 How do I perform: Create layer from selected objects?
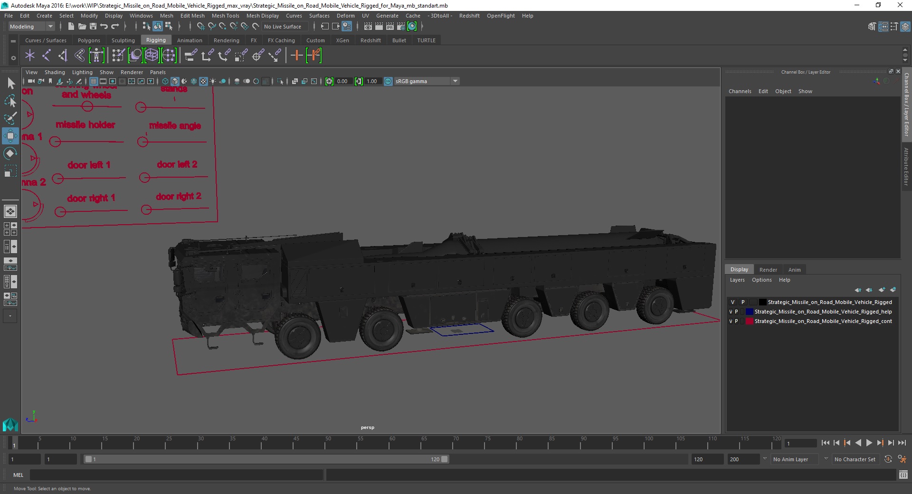[893, 290]
